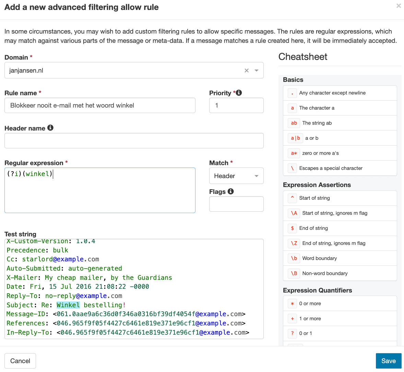Click the \b 'Word boundary' token
The height and width of the screenshot is (372, 404).
point(294,258)
